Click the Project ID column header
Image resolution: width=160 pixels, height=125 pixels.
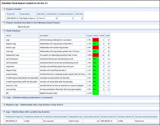point(12,14)
